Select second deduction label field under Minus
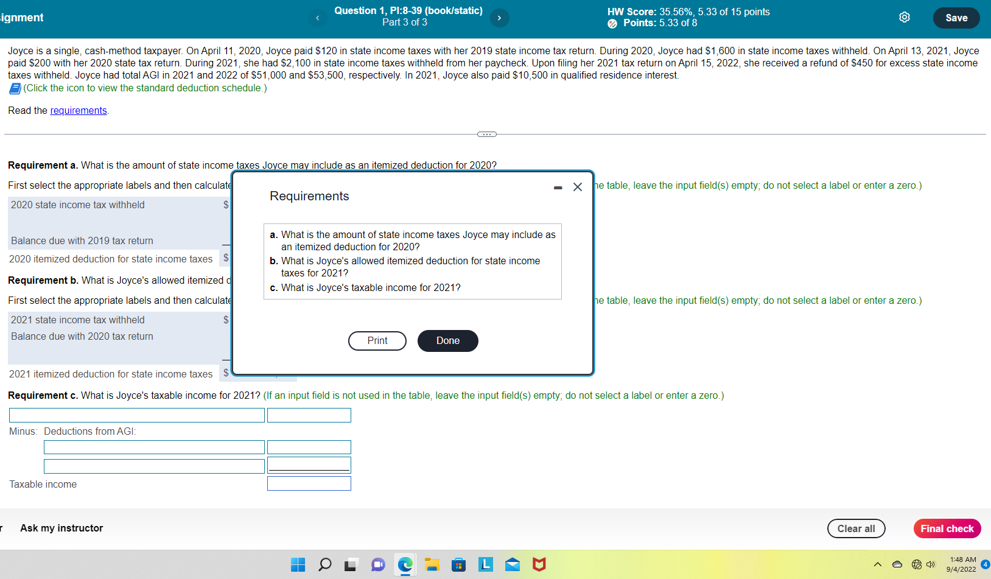This screenshot has height=579, width=991. point(154,466)
